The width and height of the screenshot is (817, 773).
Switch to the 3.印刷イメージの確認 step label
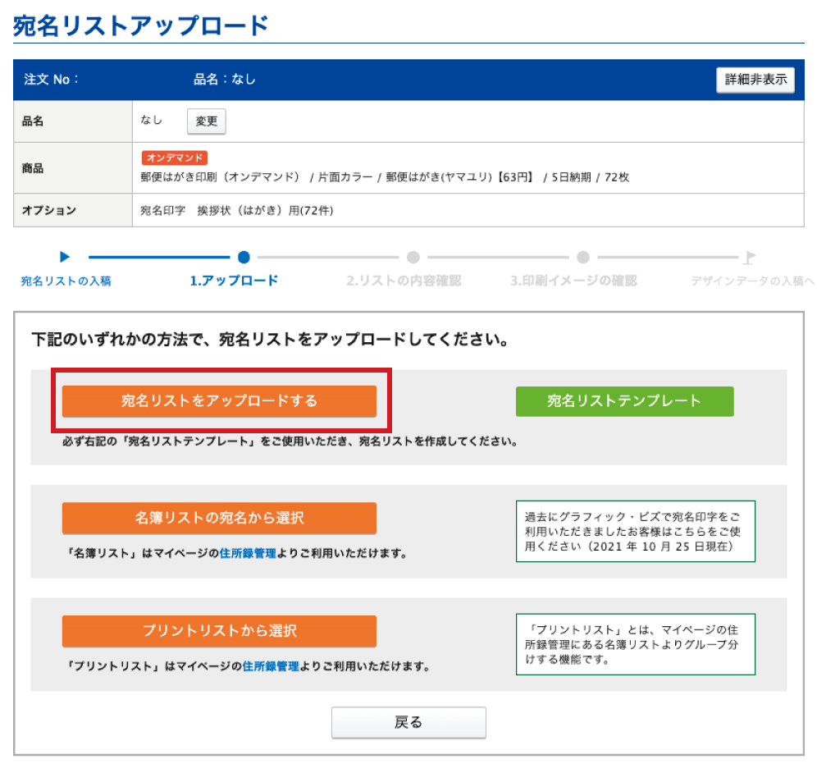pyautogui.click(x=573, y=281)
